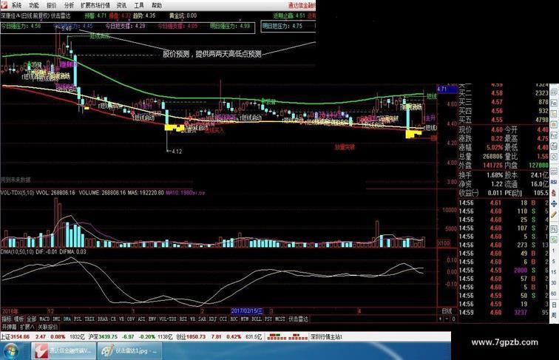Switch indicator to CCI
Viewport: 559px width, 360px height.
click(223, 319)
